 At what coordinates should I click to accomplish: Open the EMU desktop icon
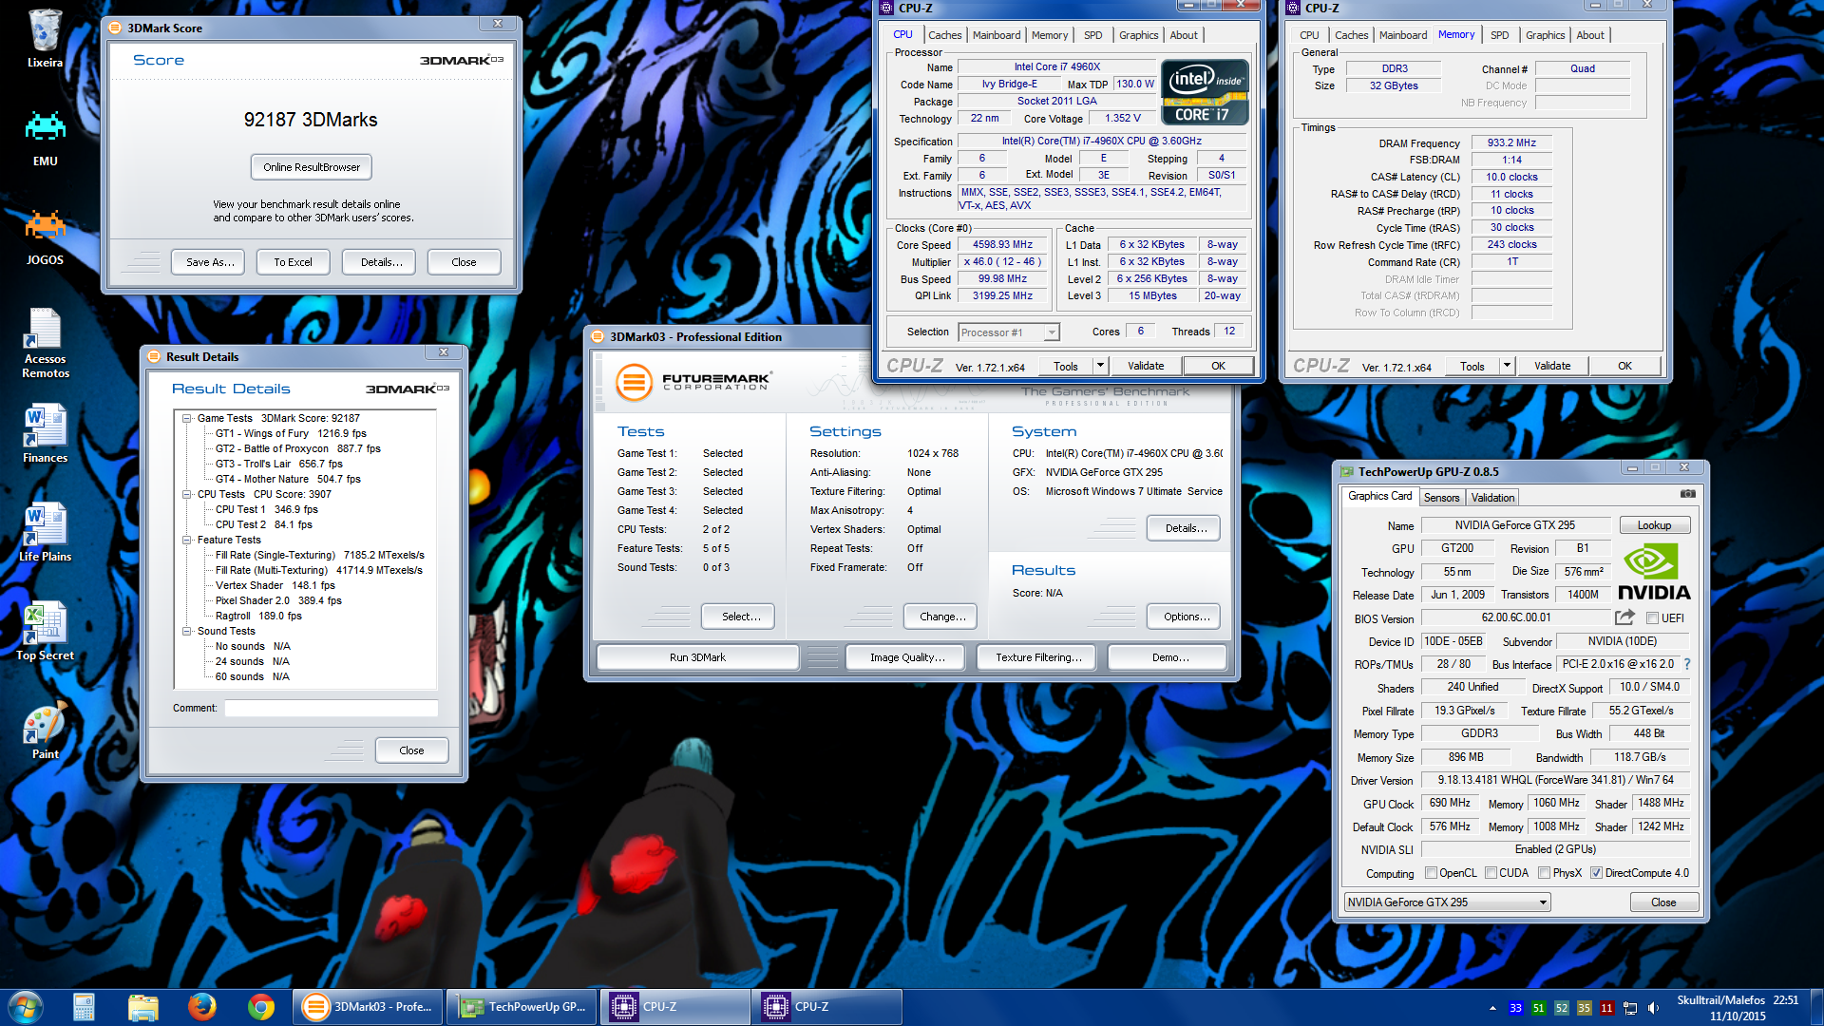(45, 138)
